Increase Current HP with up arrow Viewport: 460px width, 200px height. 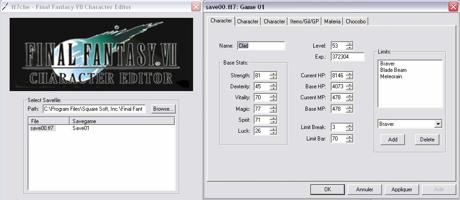tap(349, 74)
